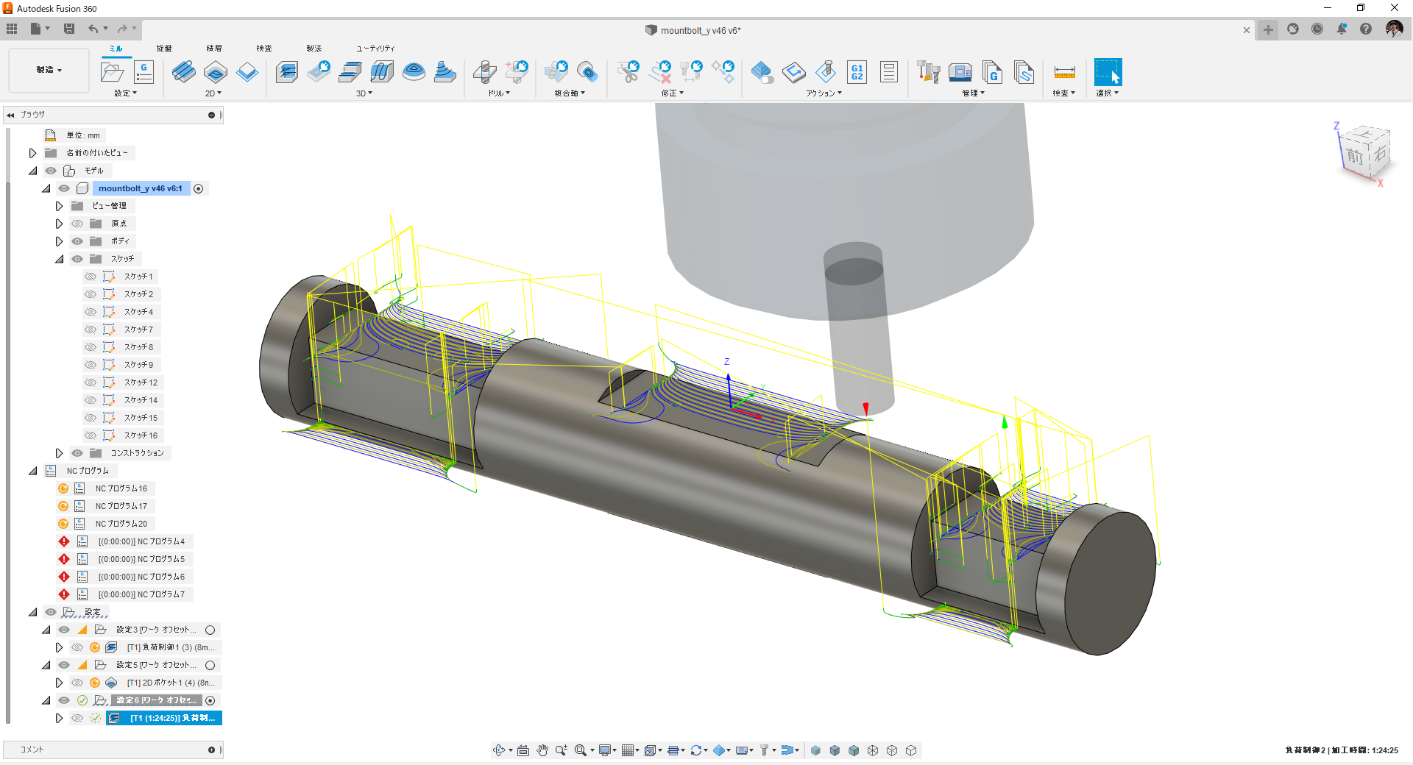This screenshot has height=765, width=1413.
Task: Click the ViewCube in the viewport
Action: coord(1364,154)
